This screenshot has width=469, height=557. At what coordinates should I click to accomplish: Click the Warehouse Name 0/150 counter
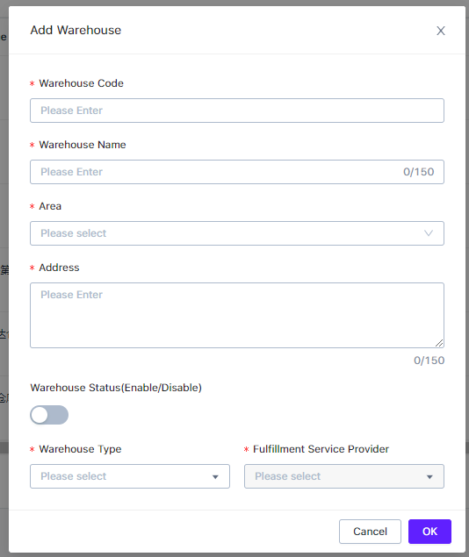click(x=419, y=172)
